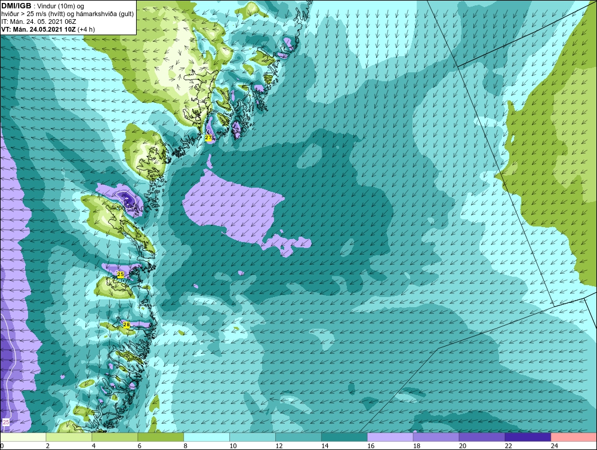The height and width of the screenshot is (450, 597).
Task: Click the violet 20–22 m/s legend swatch
Action: tap(482, 437)
